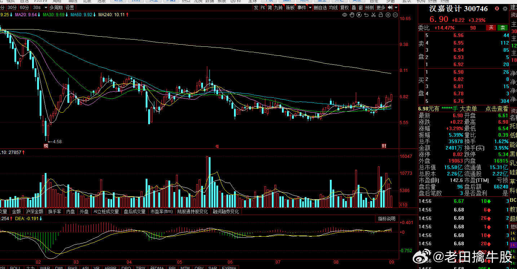Click the red 买 buy button

(x=491, y=28)
